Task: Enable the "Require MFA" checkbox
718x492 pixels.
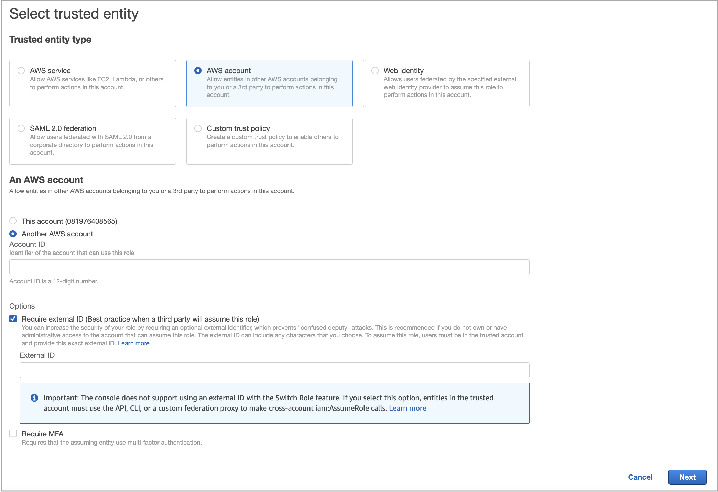Action: [x=13, y=433]
